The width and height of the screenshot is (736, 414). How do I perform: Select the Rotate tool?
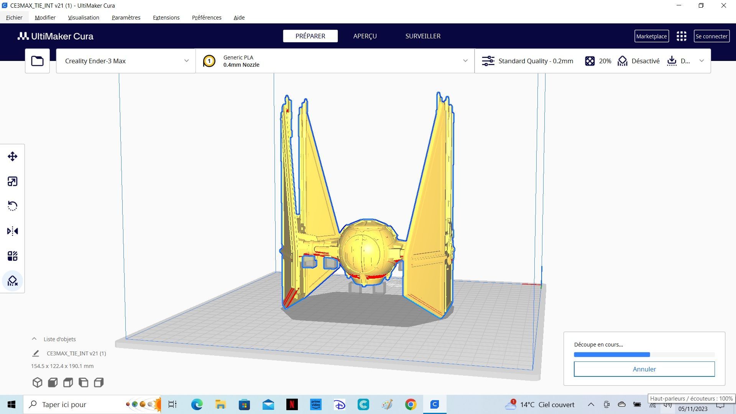click(x=12, y=206)
